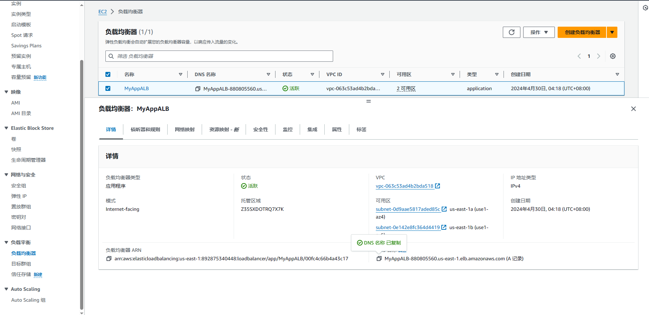
Task: Sort by 可用区 column arrow
Action: click(x=453, y=74)
